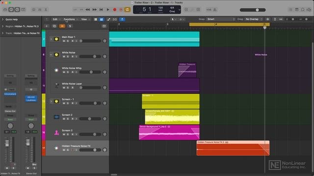Click the White Noise Layer track icon
The image size is (314, 176).
tap(57, 86)
